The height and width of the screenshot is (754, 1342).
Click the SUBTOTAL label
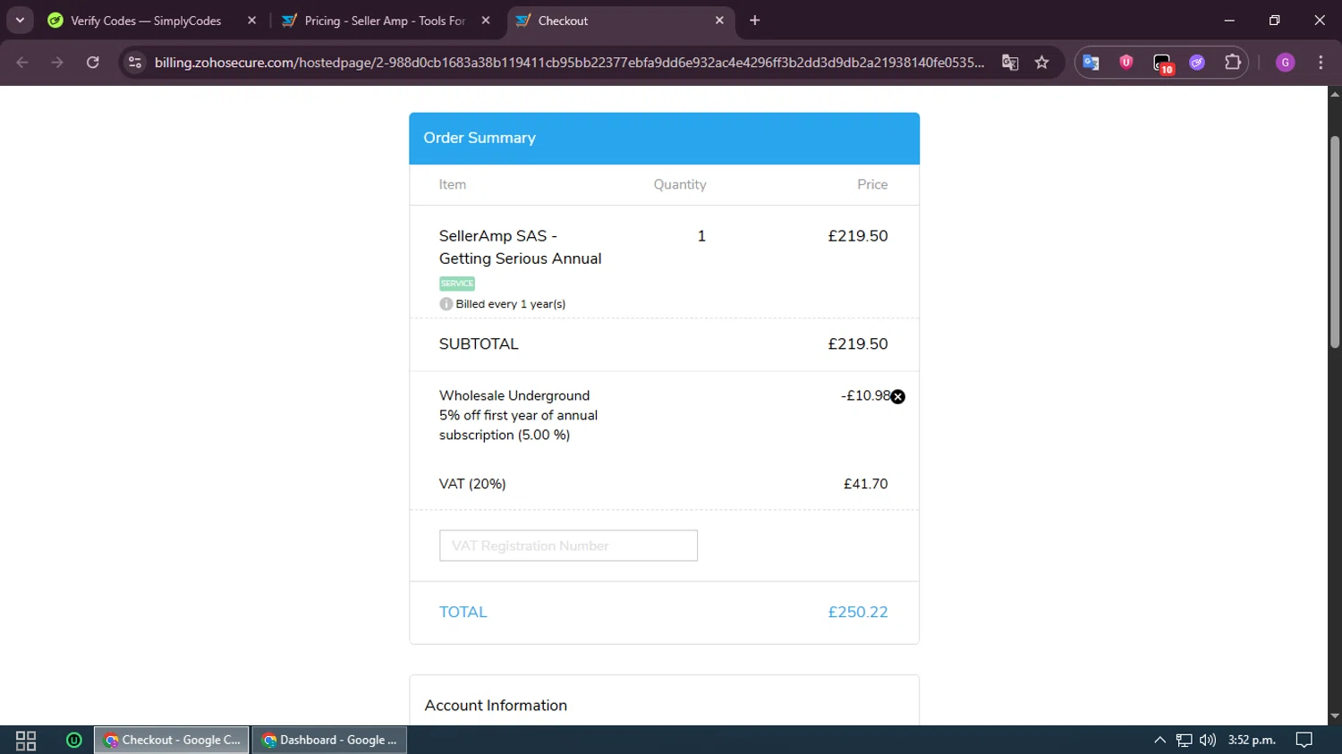[479, 344]
